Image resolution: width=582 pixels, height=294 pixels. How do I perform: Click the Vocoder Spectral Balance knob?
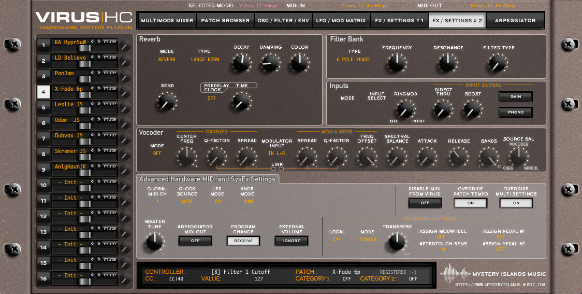coord(397,157)
